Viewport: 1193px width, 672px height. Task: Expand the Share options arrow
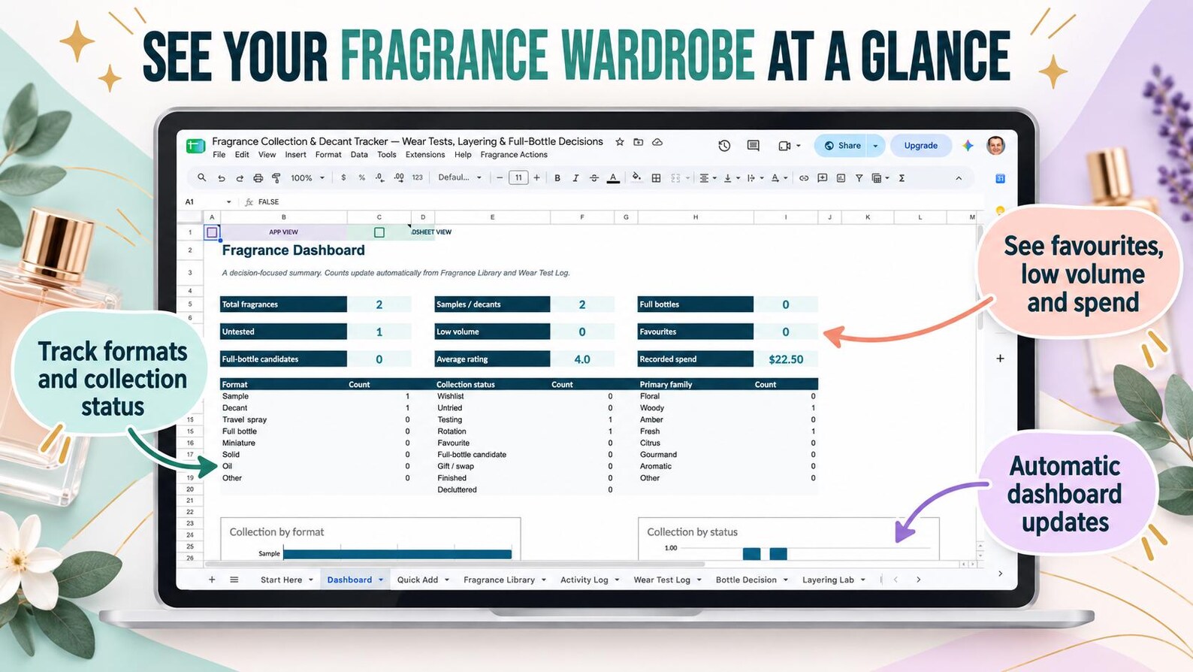875,146
